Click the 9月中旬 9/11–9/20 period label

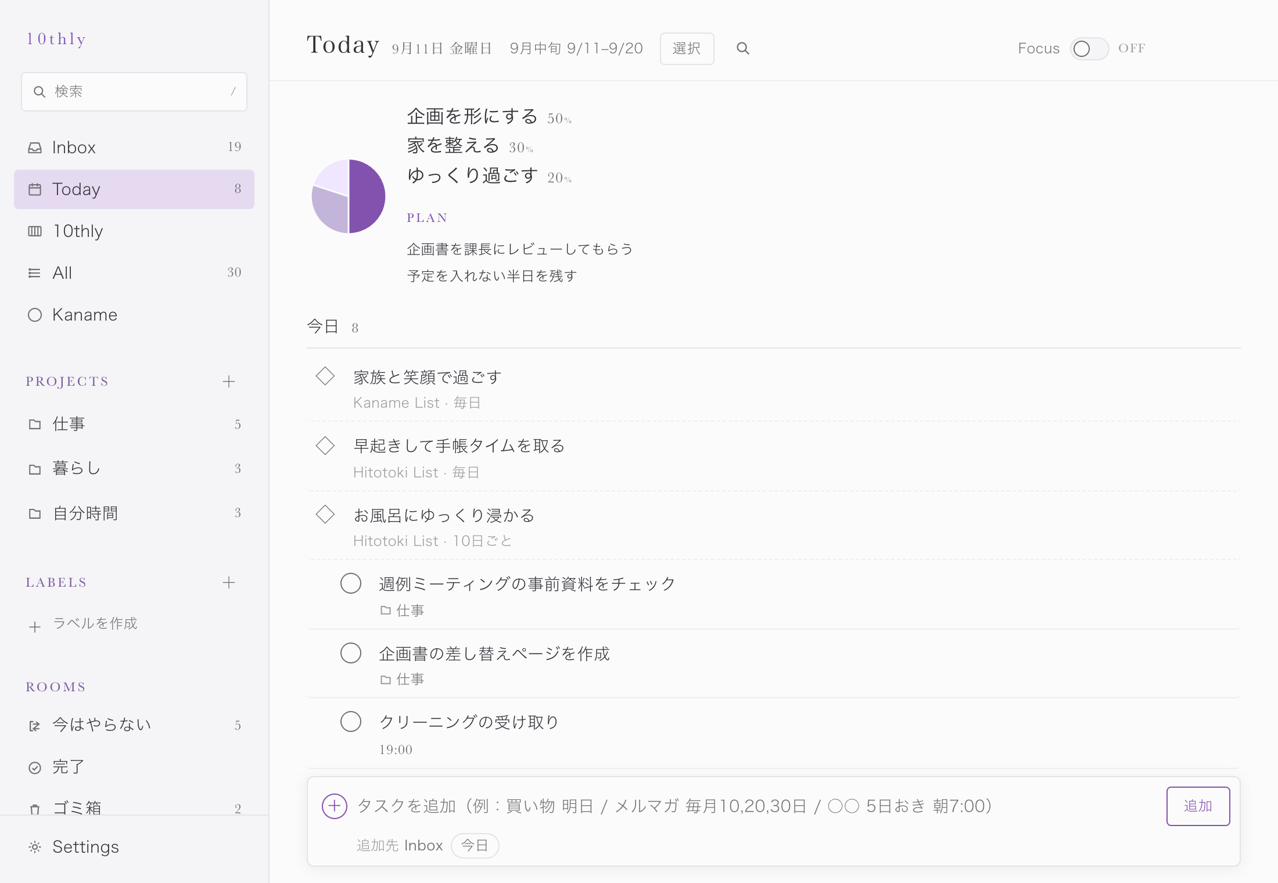click(x=576, y=49)
